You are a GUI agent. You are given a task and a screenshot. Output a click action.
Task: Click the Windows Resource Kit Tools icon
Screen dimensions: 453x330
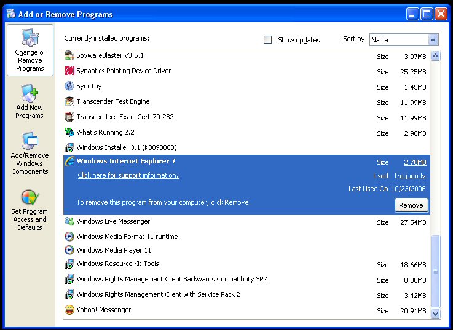69,264
